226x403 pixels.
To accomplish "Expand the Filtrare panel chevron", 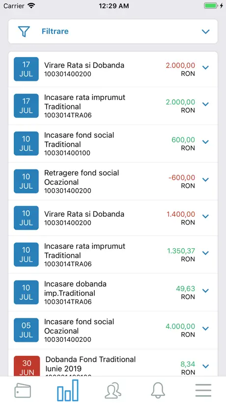I will tap(205, 32).
